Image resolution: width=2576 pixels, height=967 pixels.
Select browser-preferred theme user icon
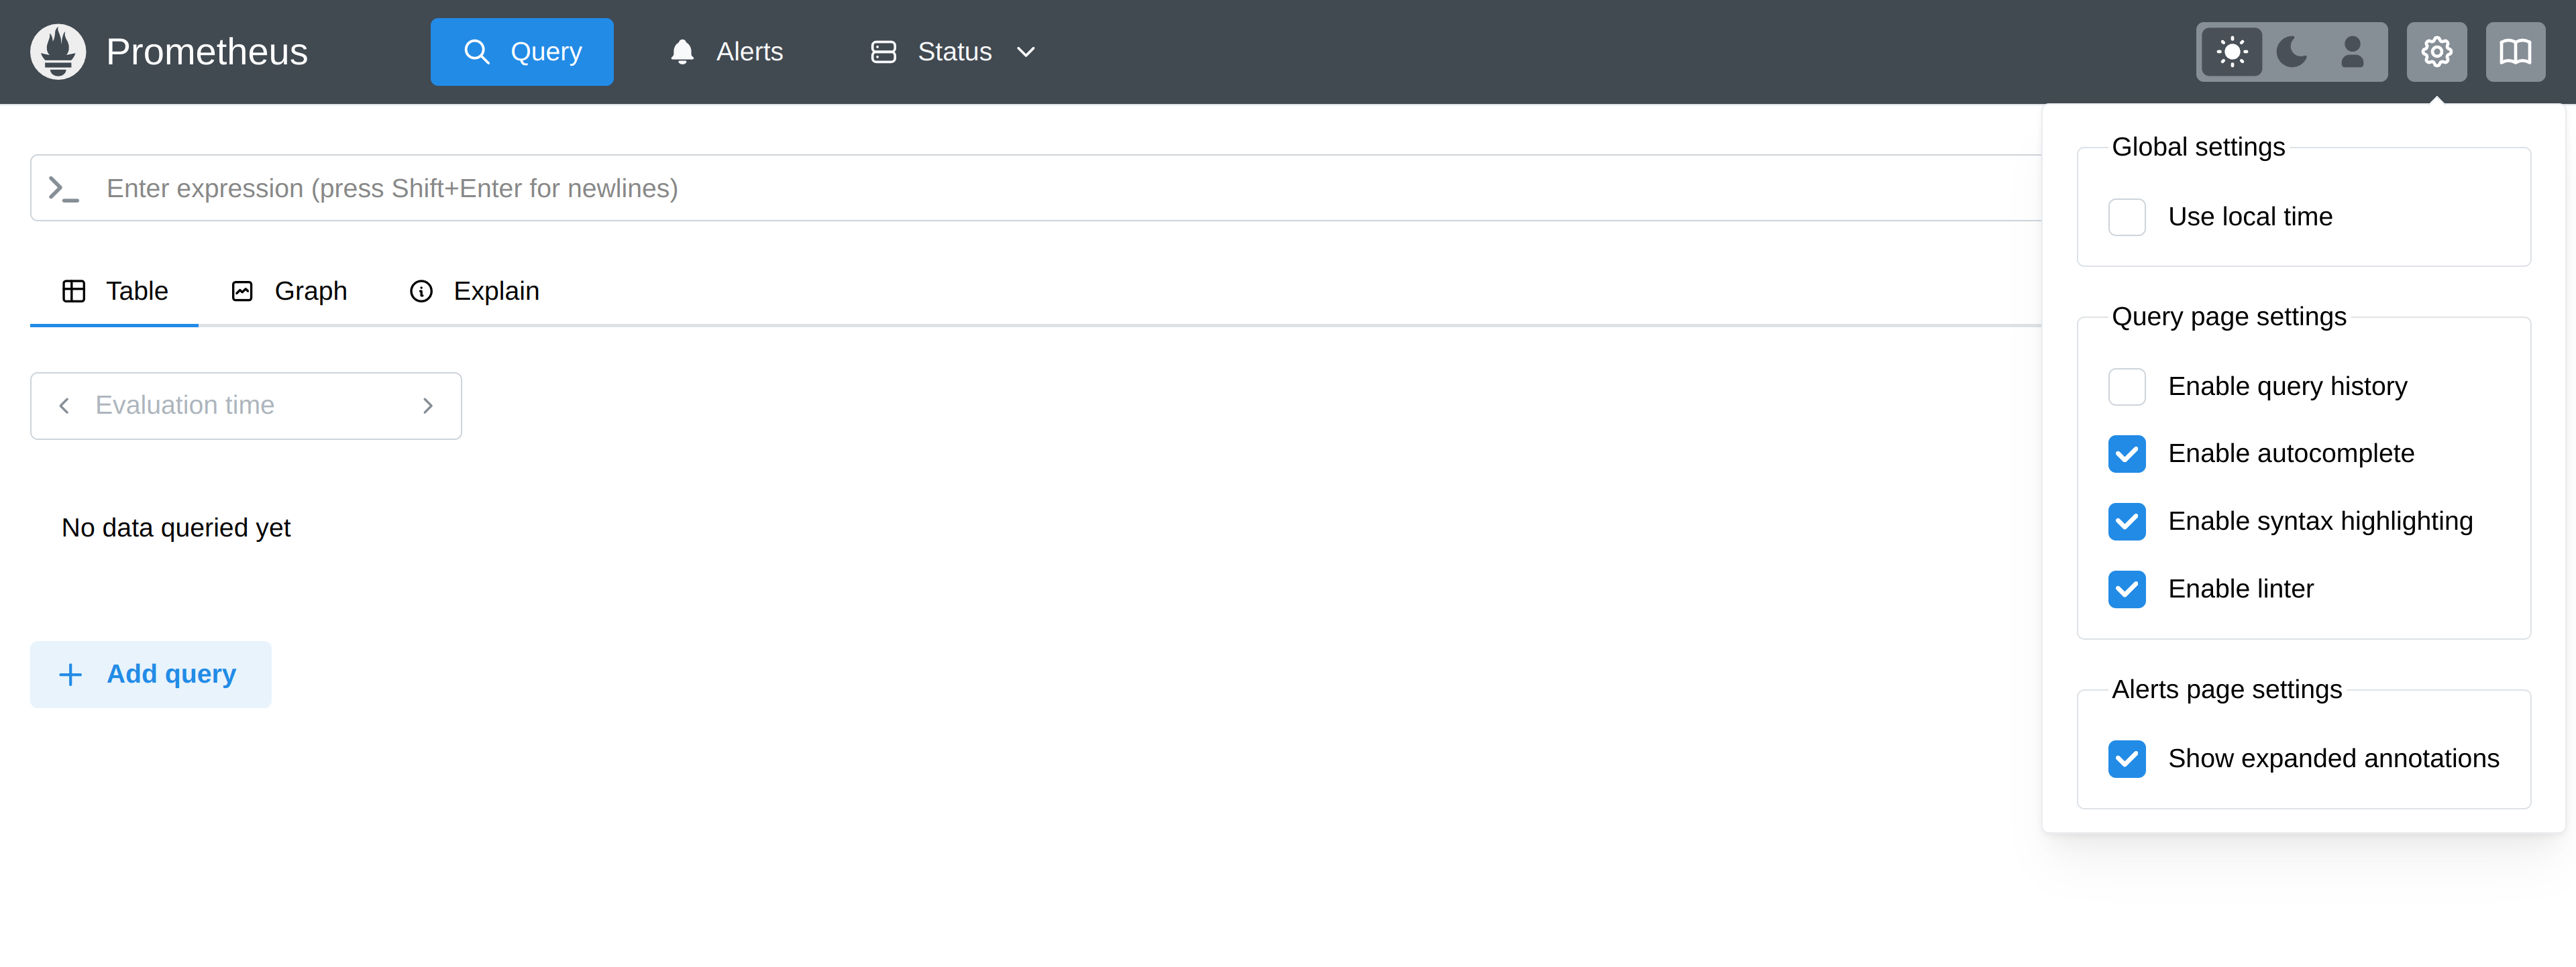tap(2352, 52)
